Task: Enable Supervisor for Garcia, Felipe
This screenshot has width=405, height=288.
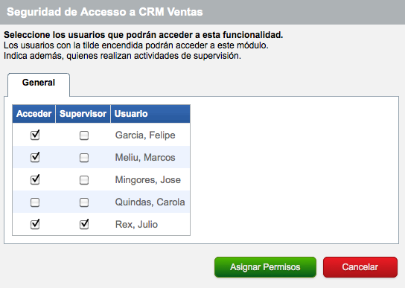Action: [84, 135]
